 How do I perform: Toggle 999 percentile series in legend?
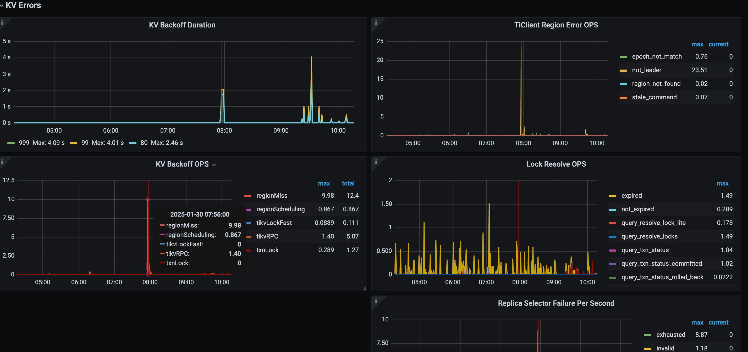24,143
